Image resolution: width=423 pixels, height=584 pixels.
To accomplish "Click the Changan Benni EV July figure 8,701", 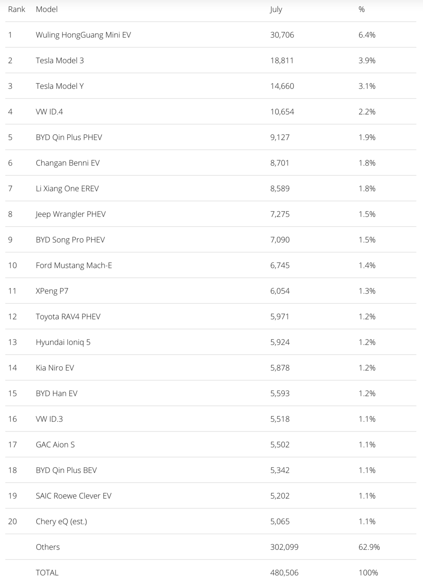I will pos(279,163).
